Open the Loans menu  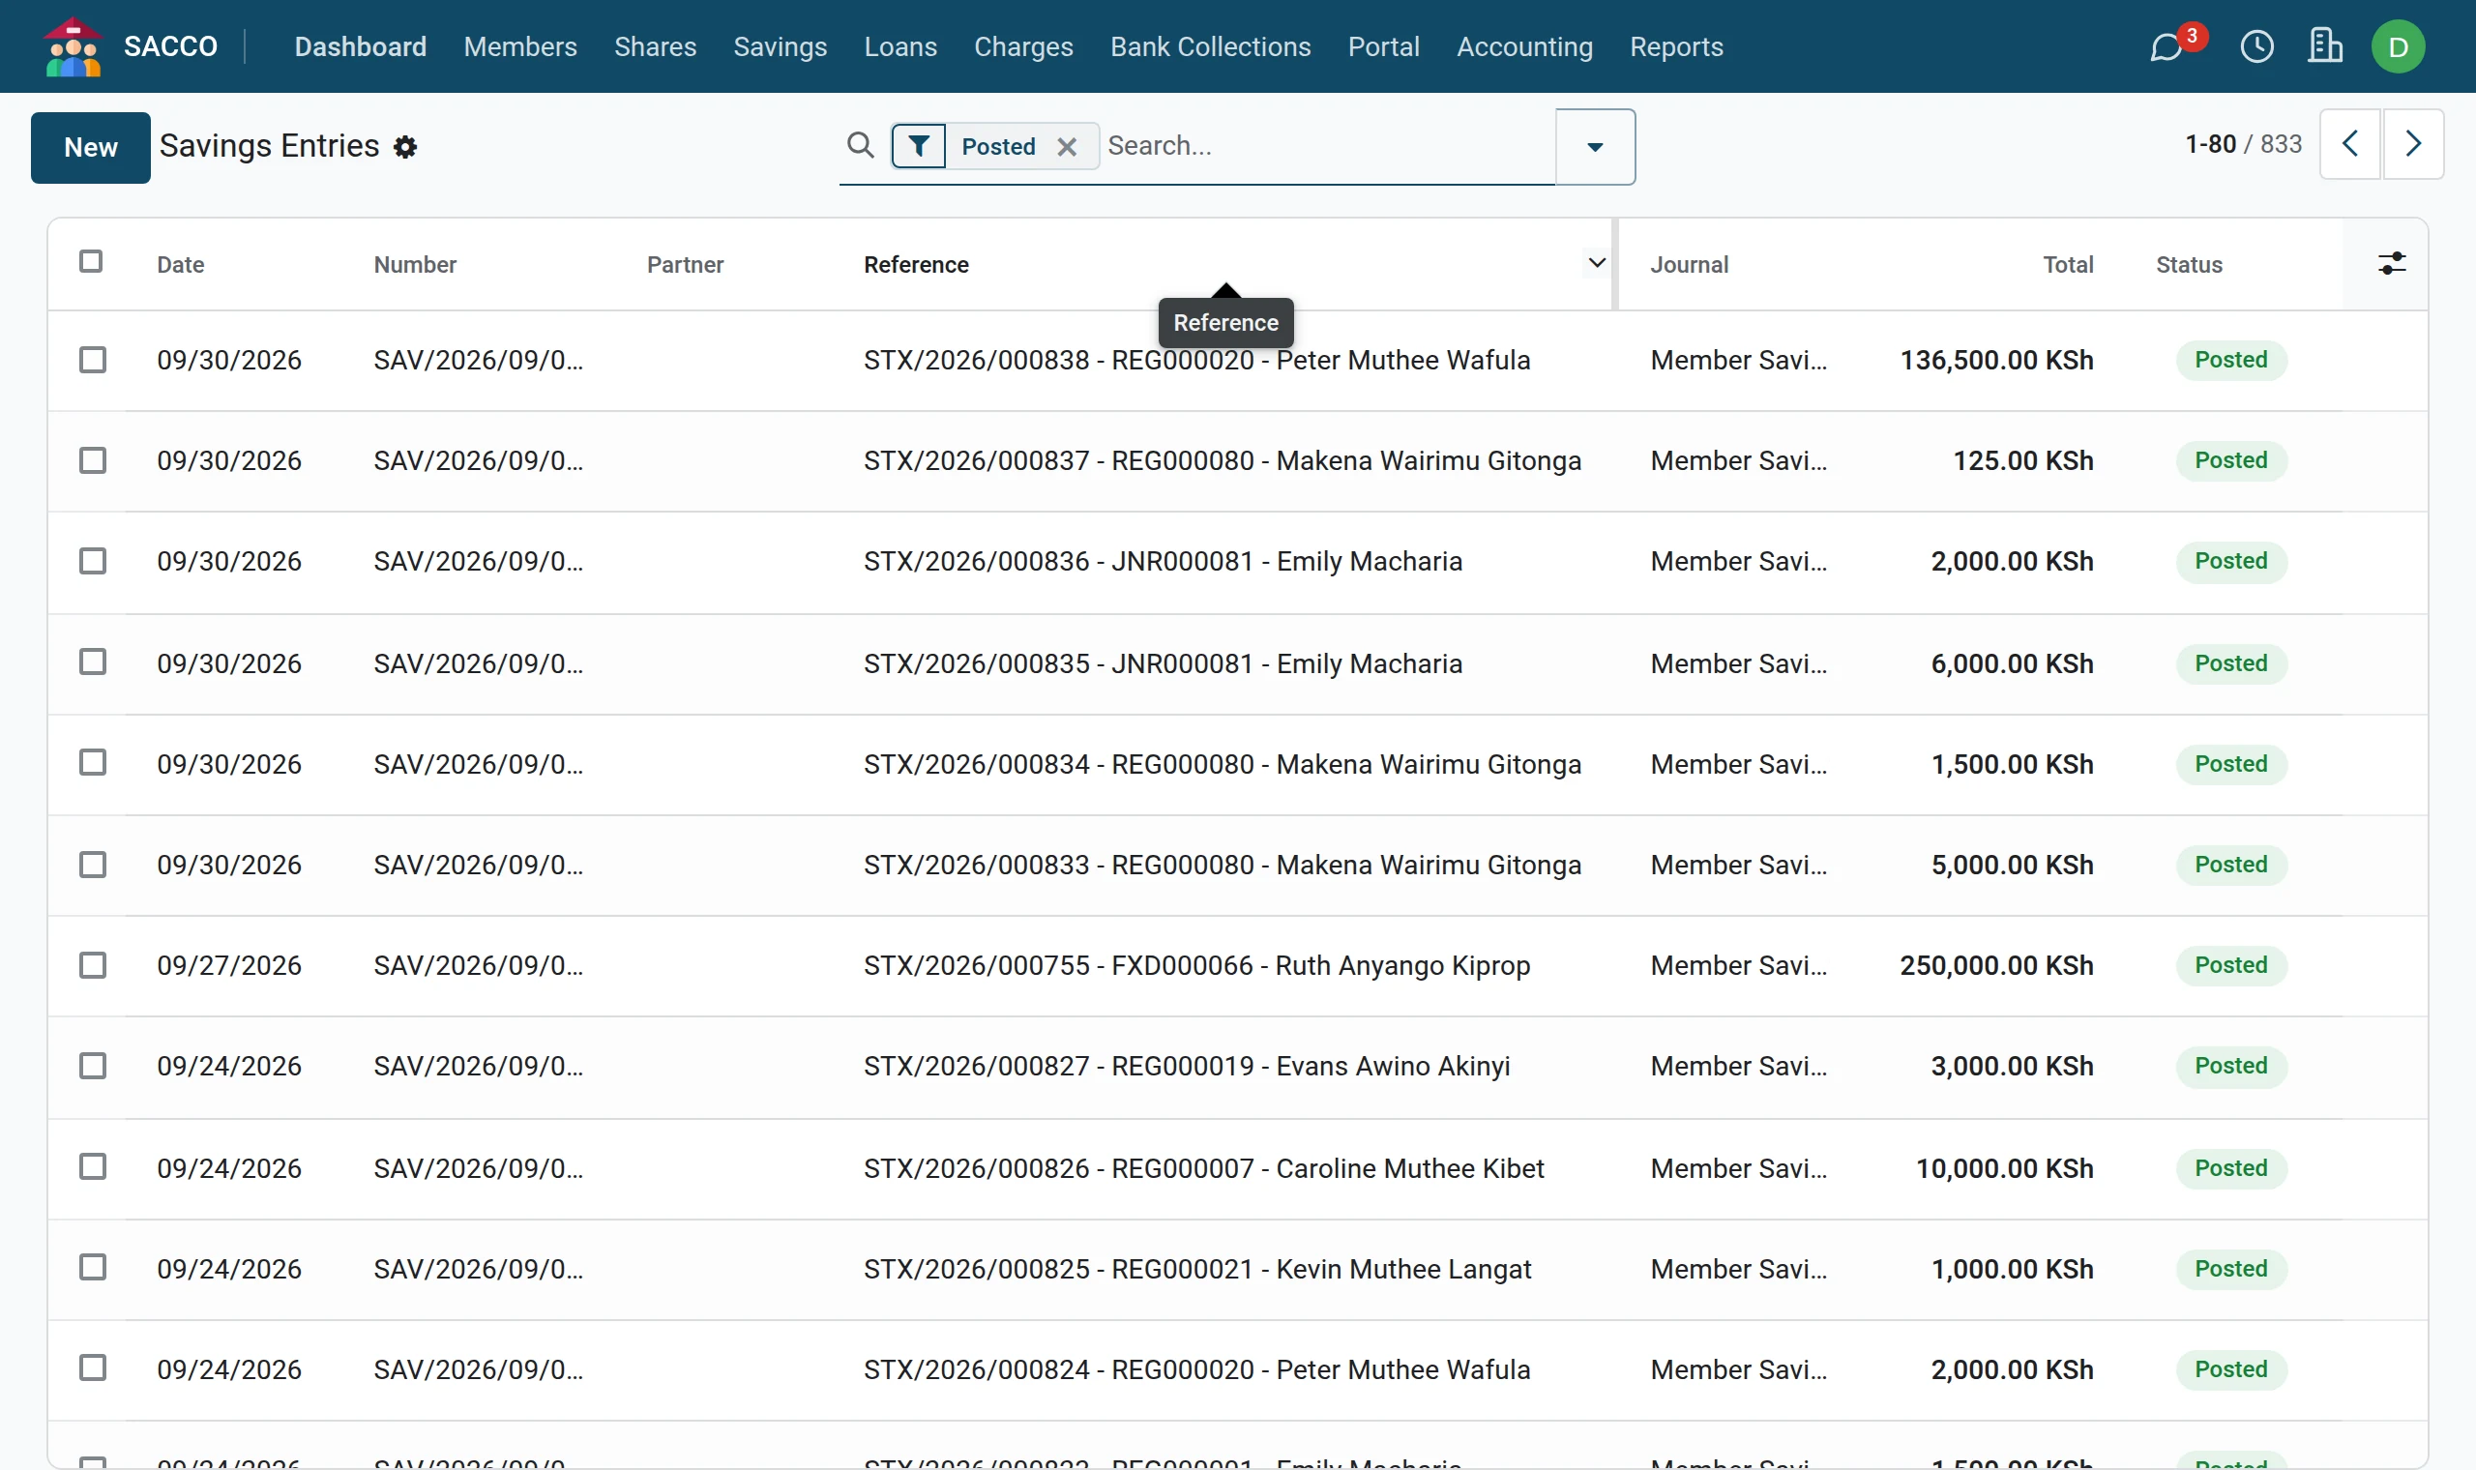899,46
